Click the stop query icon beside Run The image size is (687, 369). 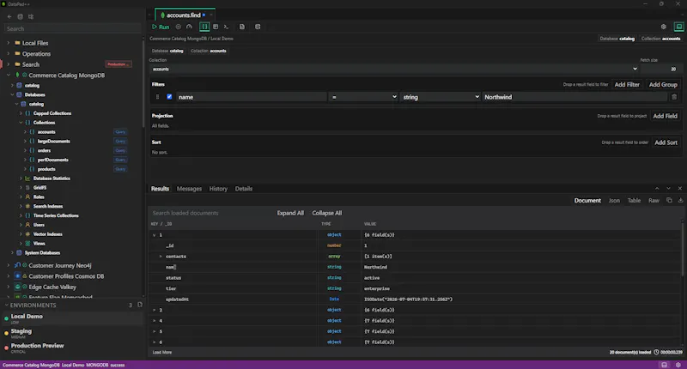[179, 27]
